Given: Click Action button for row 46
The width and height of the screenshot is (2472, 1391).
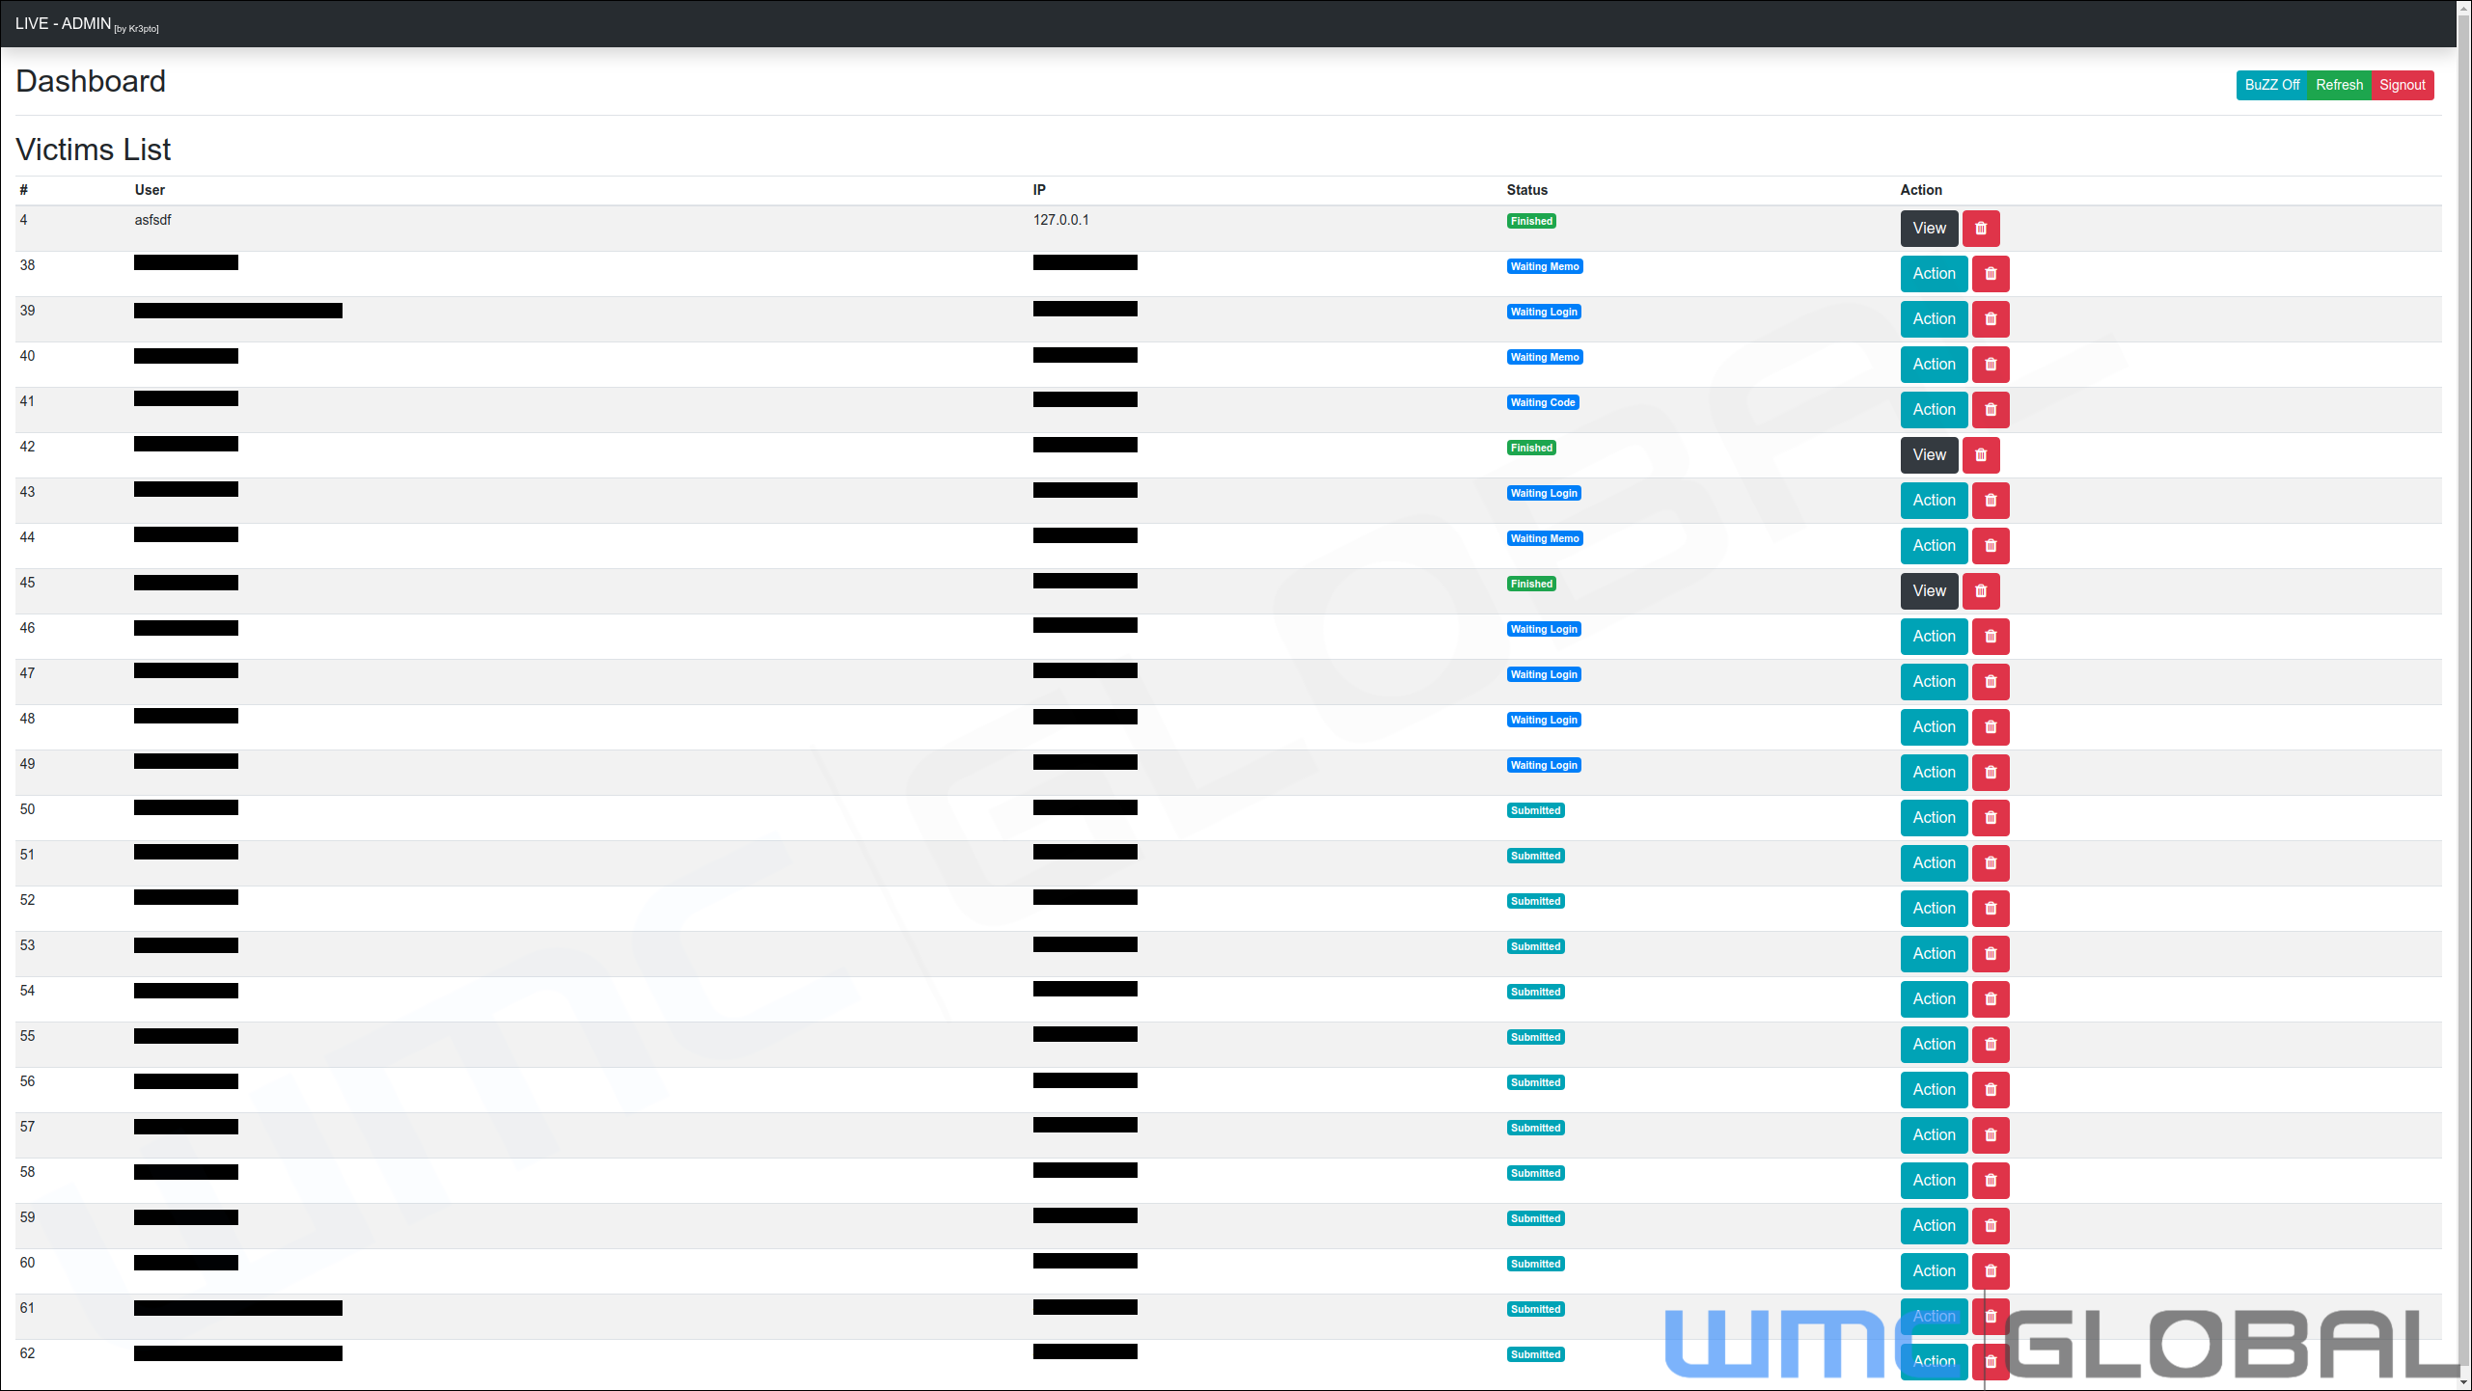Looking at the screenshot, I should coord(1932,635).
